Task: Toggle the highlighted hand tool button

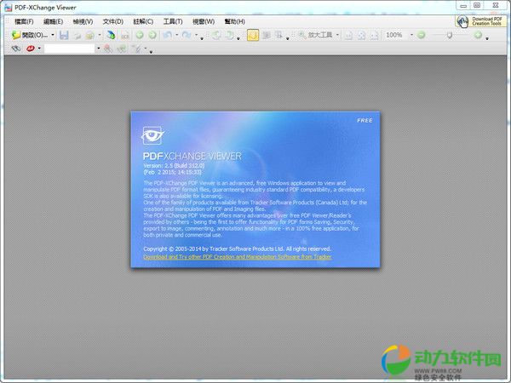Action: tap(253, 35)
